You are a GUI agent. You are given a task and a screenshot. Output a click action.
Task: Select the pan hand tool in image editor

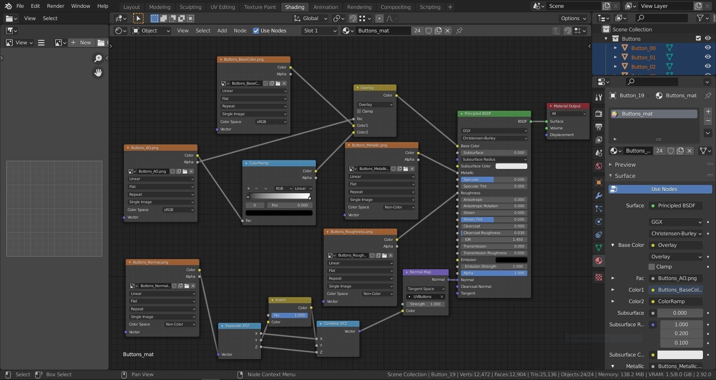click(98, 73)
